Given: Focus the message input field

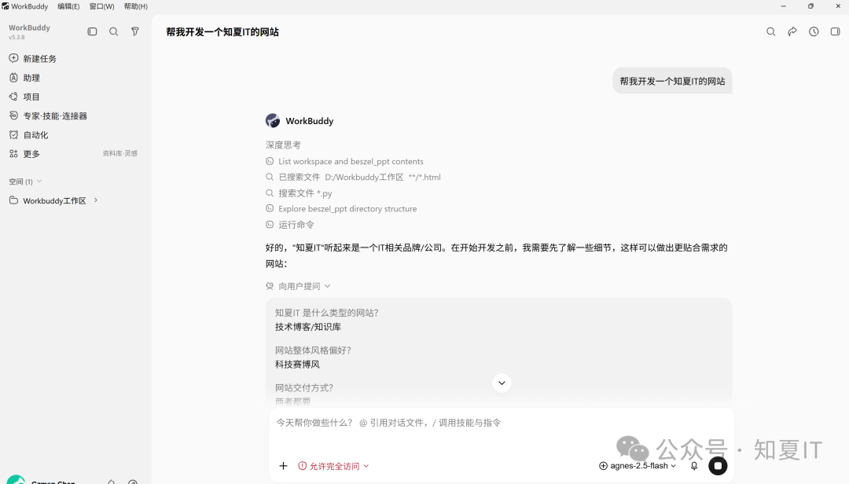Looking at the screenshot, I should (x=502, y=423).
